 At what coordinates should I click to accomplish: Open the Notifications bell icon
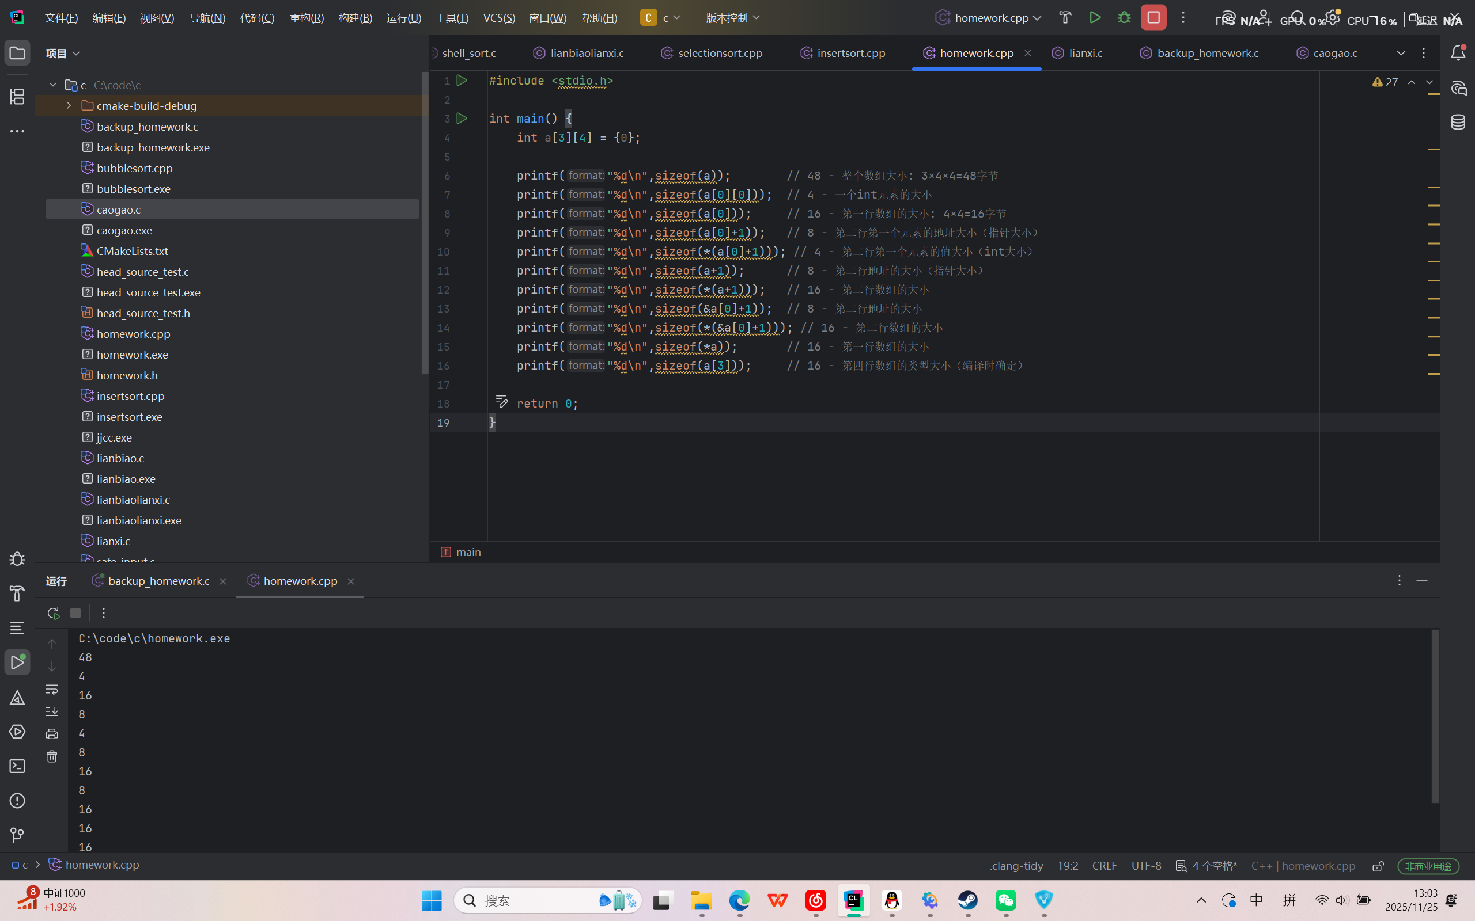pyautogui.click(x=1457, y=53)
